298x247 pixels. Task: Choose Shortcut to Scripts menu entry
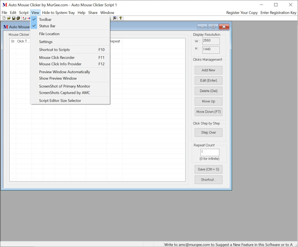(70, 49)
